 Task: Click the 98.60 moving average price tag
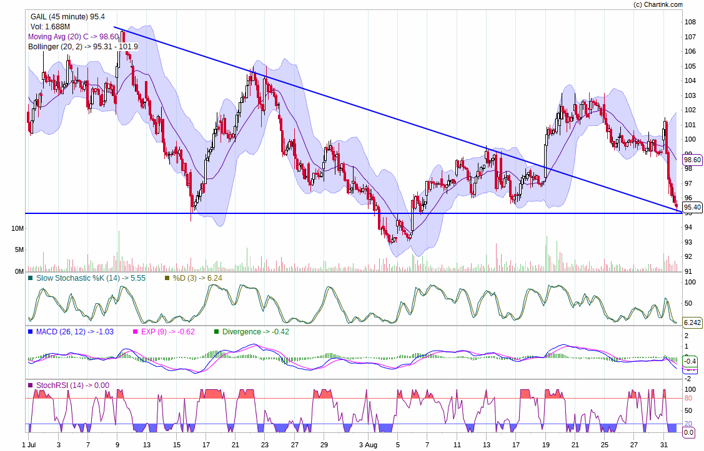(x=692, y=160)
